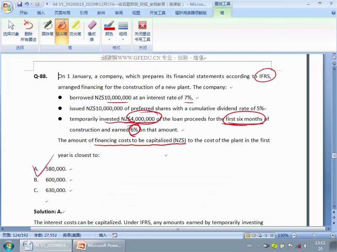Open the 审阅 ribbon tab
The width and height of the screenshot is (337, 252).
click(119, 13)
